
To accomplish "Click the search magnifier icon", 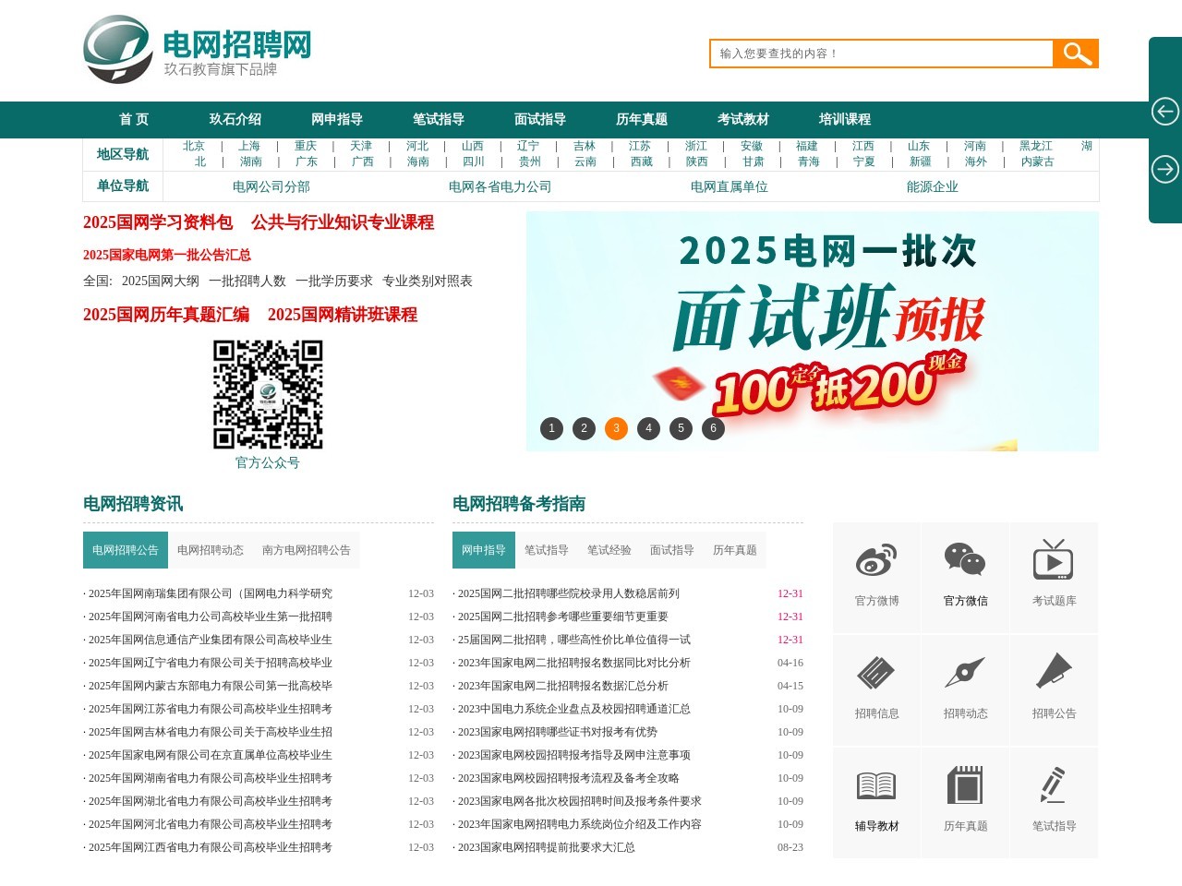I will [1075, 54].
